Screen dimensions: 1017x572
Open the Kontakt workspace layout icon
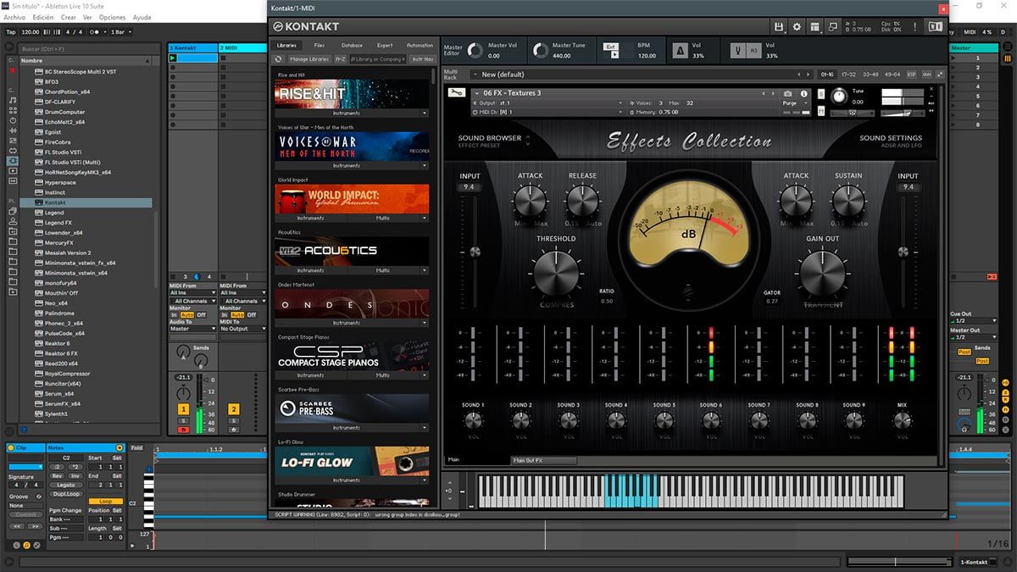pyautogui.click(x=814, y=27)
